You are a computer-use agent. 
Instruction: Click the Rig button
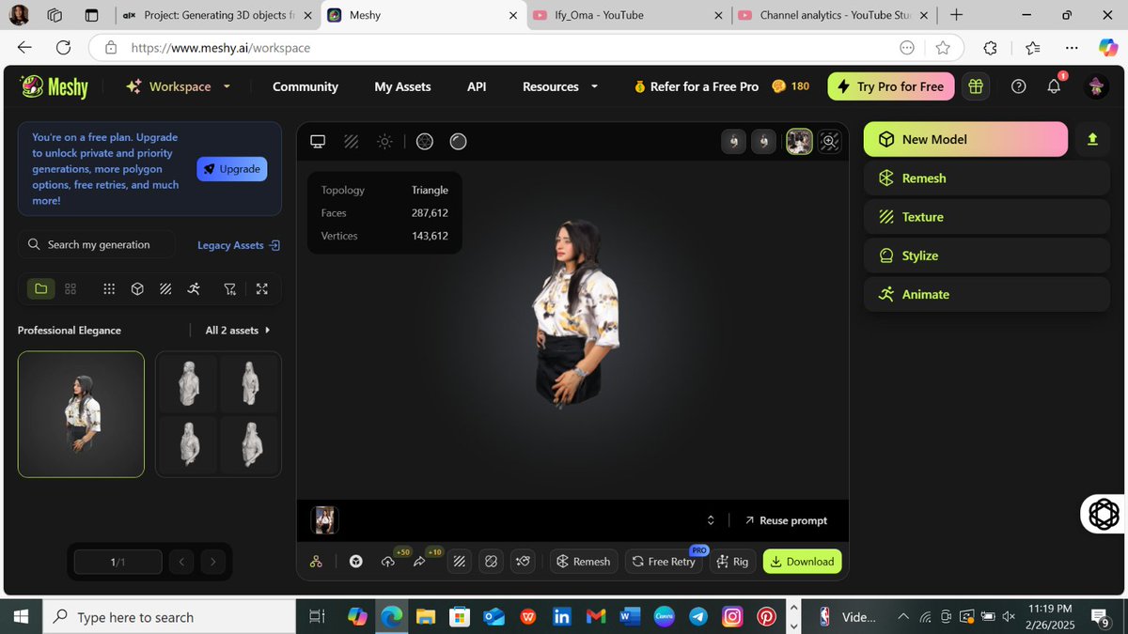pos(732,562)
